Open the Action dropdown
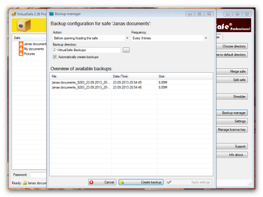 coord(91,38)
